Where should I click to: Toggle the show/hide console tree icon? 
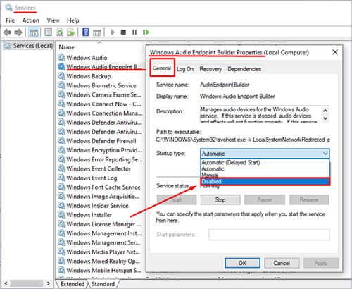(34, 32)
